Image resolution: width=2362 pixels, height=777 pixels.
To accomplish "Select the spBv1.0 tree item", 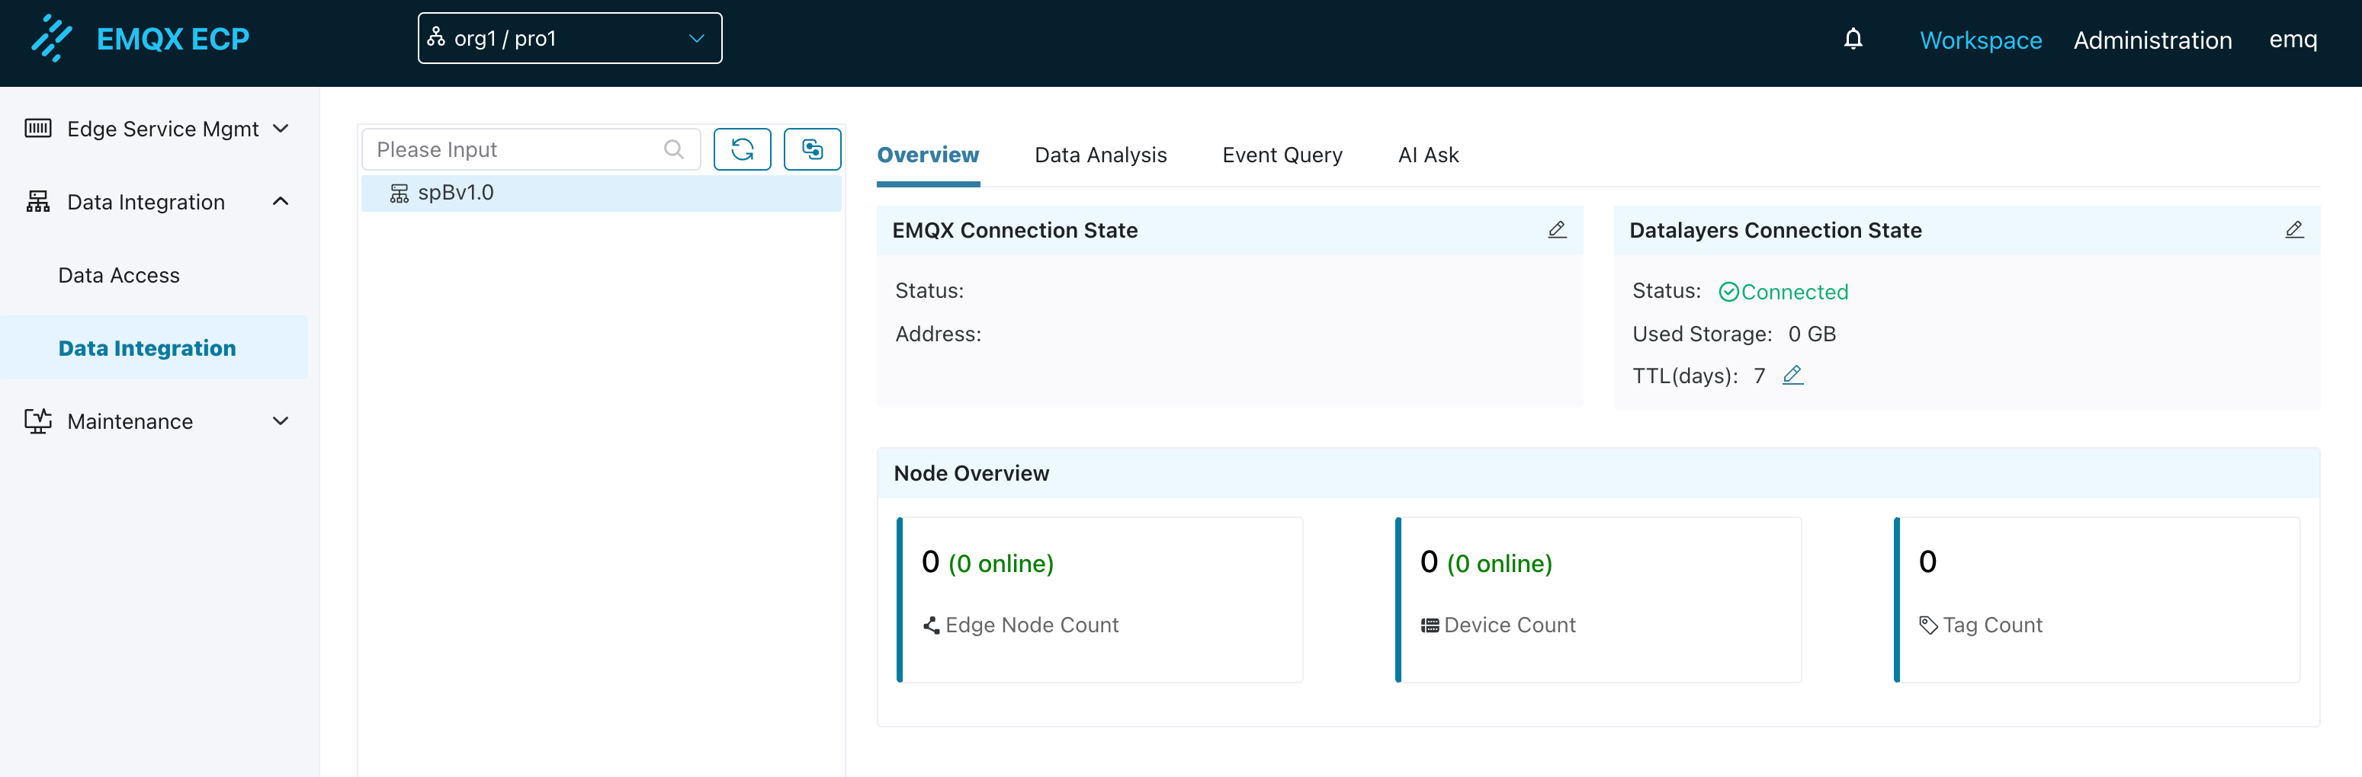I will 456,193.
